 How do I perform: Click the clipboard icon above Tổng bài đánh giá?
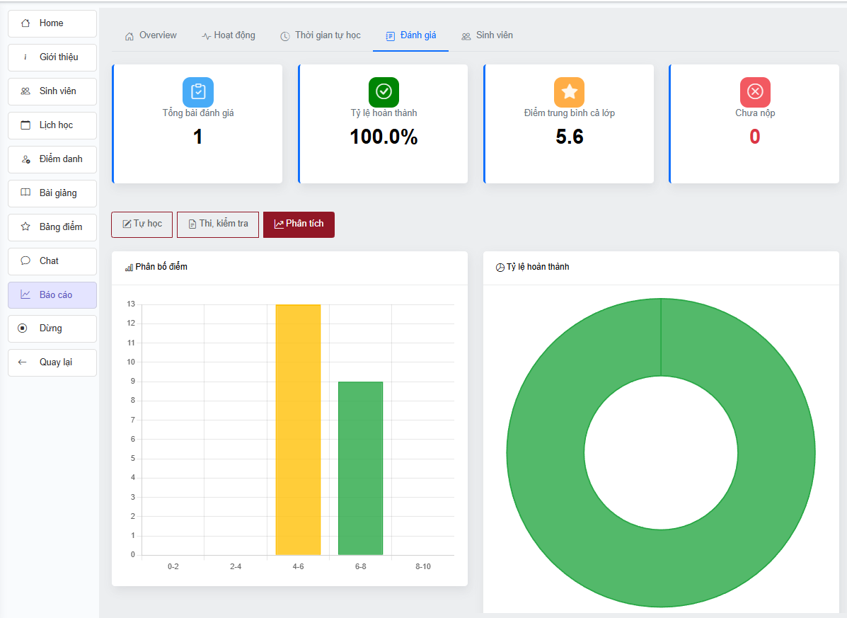click(x=198, y=92)
